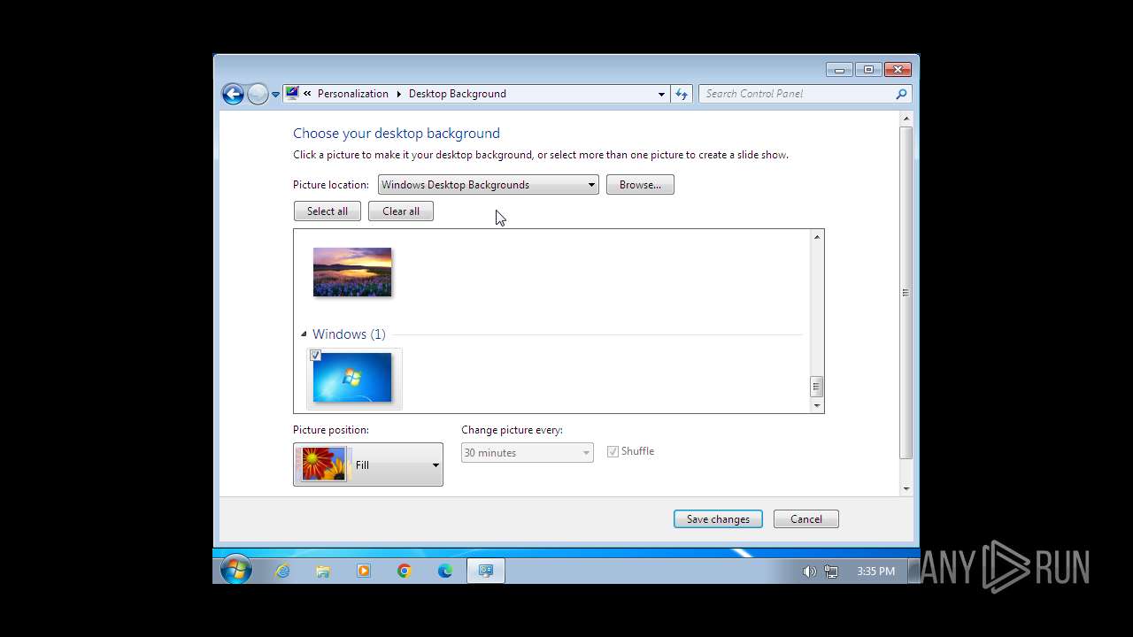Open Windows Explorer from taskbar
The image size is (1133, 637).
click(323, 571)
